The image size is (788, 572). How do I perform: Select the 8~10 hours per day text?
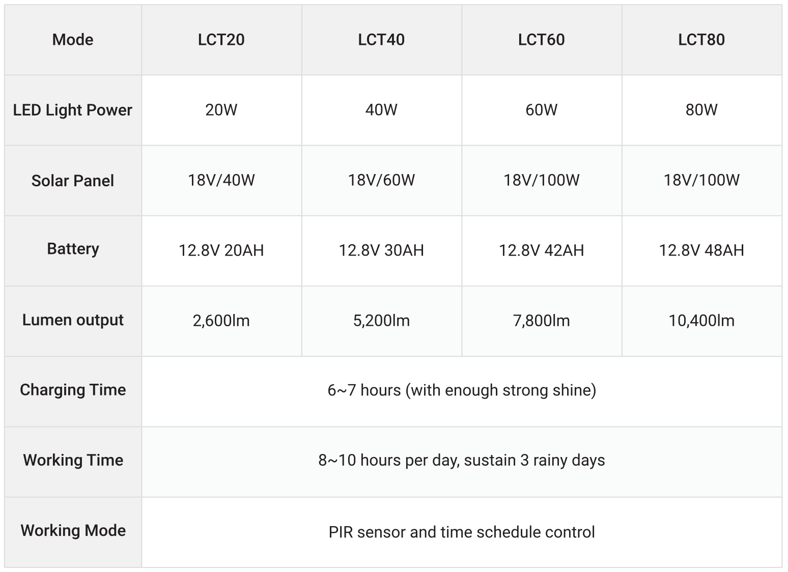point(462,461)
